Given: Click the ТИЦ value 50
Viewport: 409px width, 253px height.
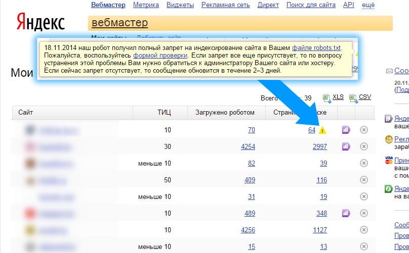Looking at the screenshot, I should [168, 180].
